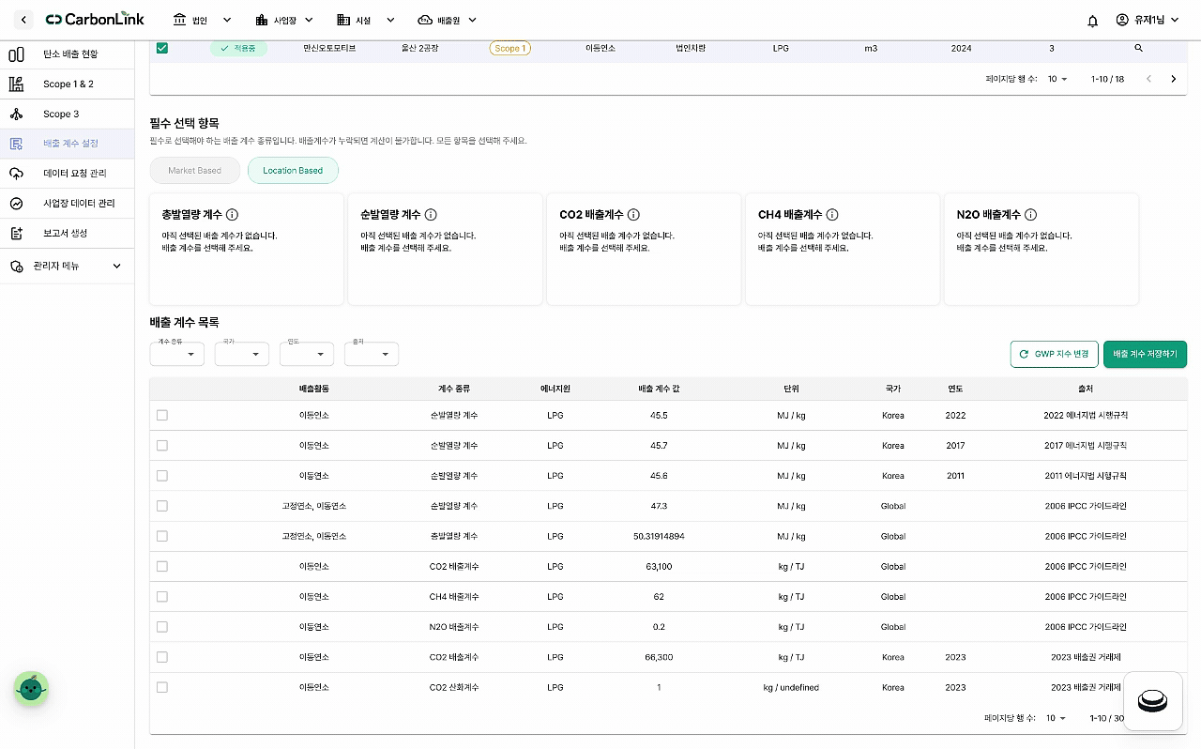Expand the 관리자 메뉴 section

(x=68, y=266)
